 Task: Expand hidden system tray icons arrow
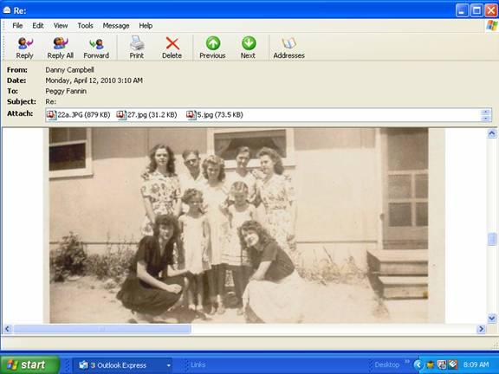(x=418, y=364)
